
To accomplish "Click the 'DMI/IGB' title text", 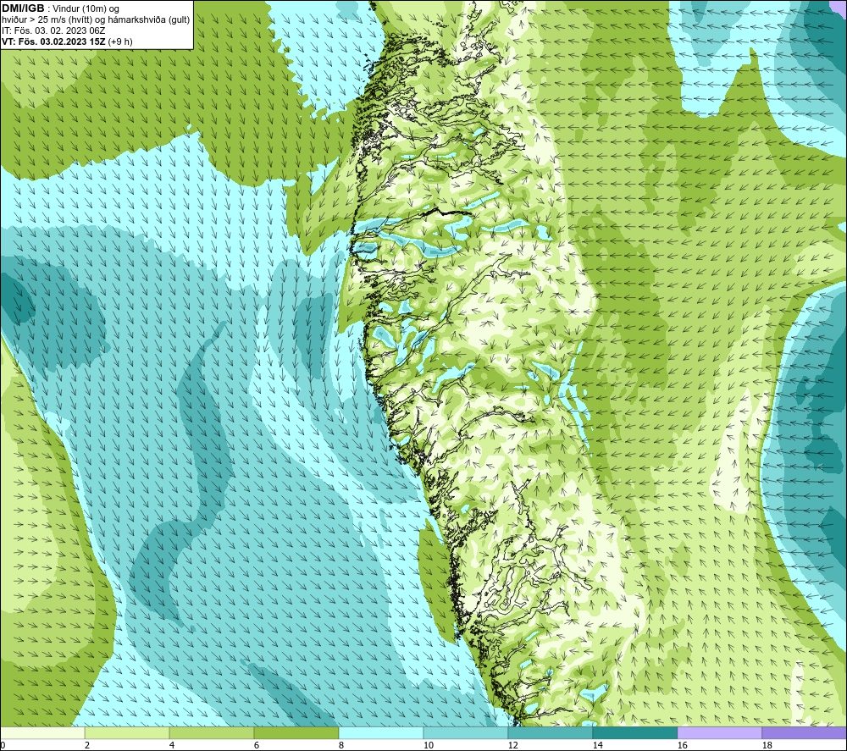I will pyautogui.click(x=23, y=8).
